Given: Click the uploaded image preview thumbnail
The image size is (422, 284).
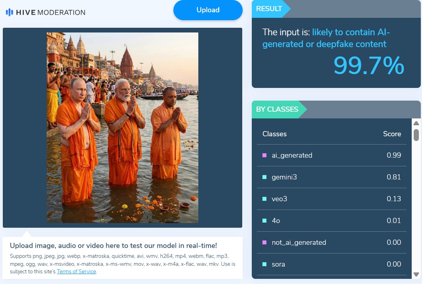Looking at the screenshot, I should (x=122, y=128).
